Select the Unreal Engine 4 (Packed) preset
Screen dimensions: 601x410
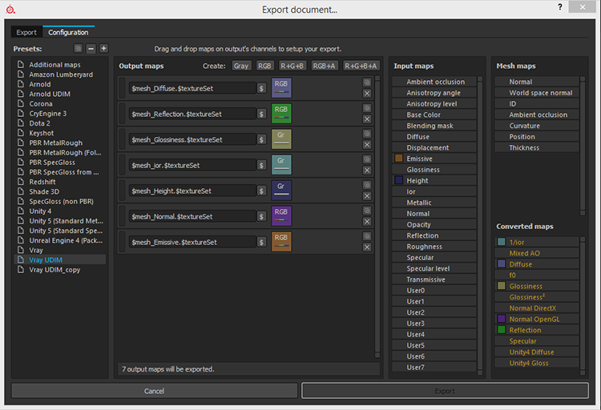point(60,241)
